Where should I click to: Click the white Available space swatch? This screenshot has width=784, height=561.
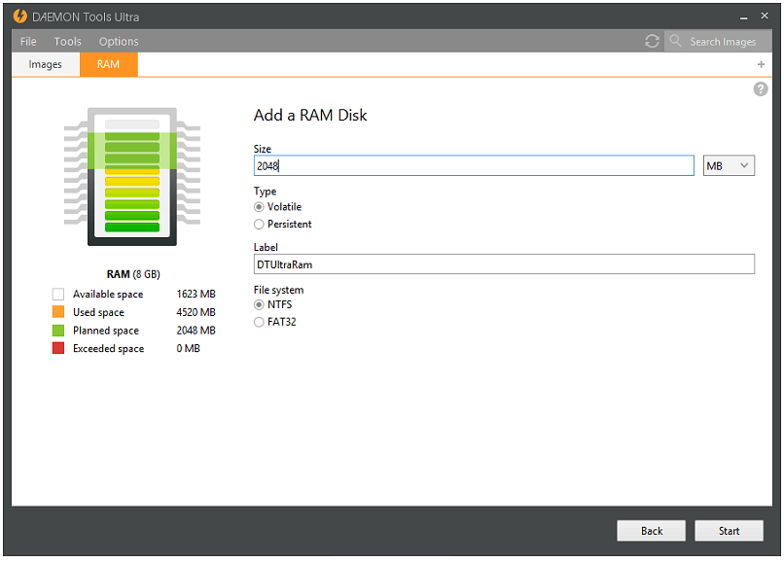[x=58, y=295]
